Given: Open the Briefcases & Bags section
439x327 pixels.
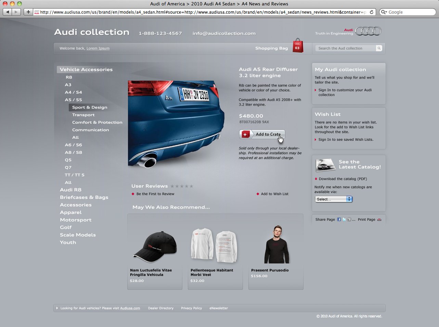Looking at the screenshot, I should (84, 197).
